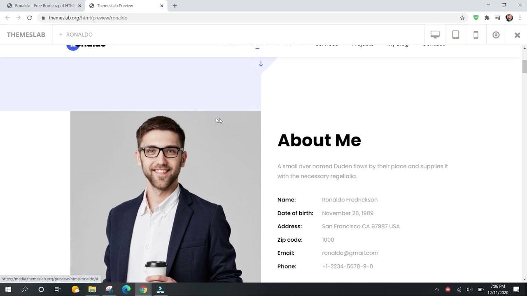Open the green shield adblock extension
This screenshot has height=296, width=527.
pyautogui.click(x=476, y=18)
